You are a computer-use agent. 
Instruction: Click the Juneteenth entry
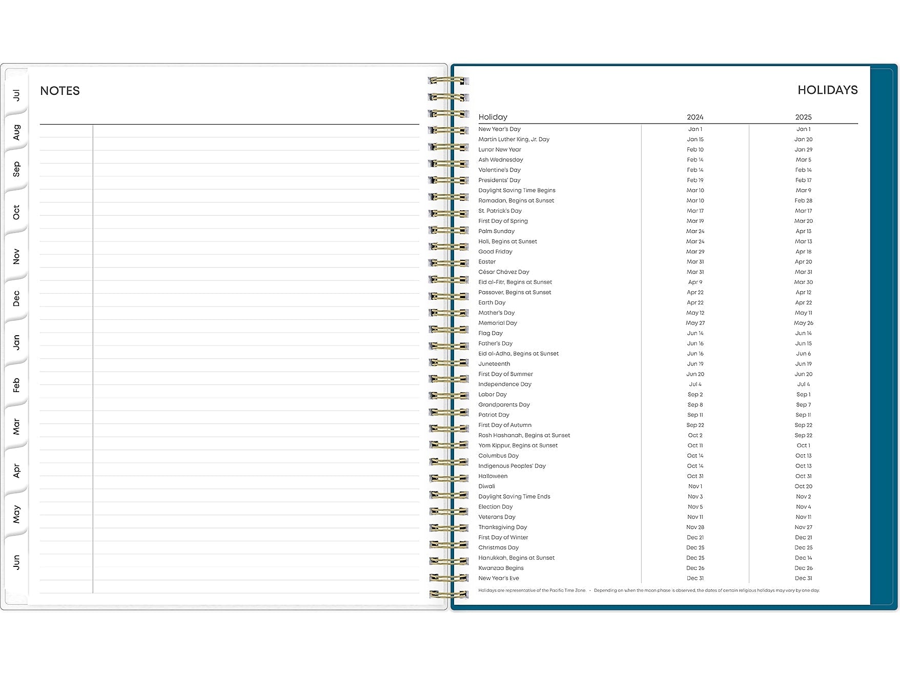point(494,364)
